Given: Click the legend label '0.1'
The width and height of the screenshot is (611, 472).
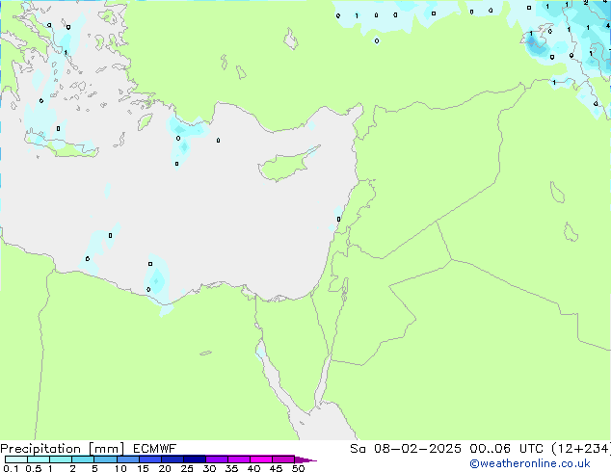Looking at the screenshot, I should [11, 468].
